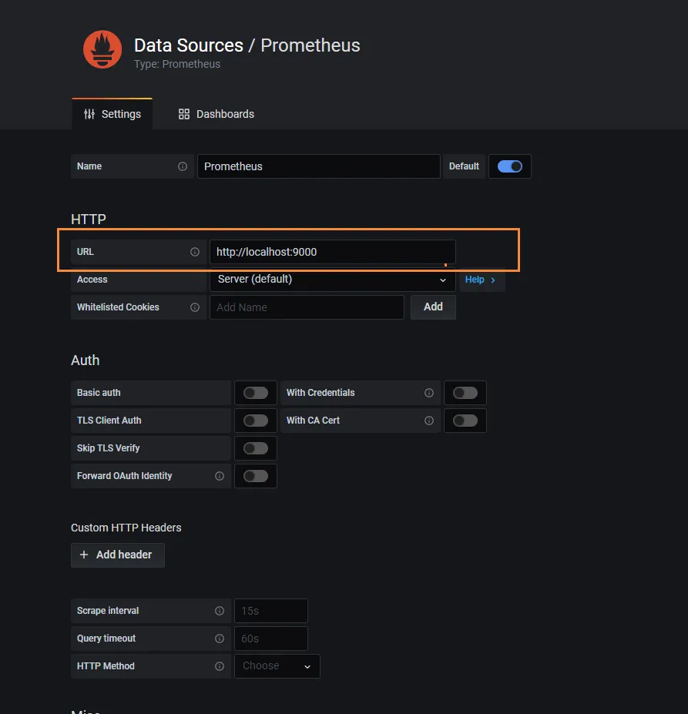The height and width of the screenshot is (714, 688).
Task: Open the Access Server (default) dropdown
Action: point(331,280)
